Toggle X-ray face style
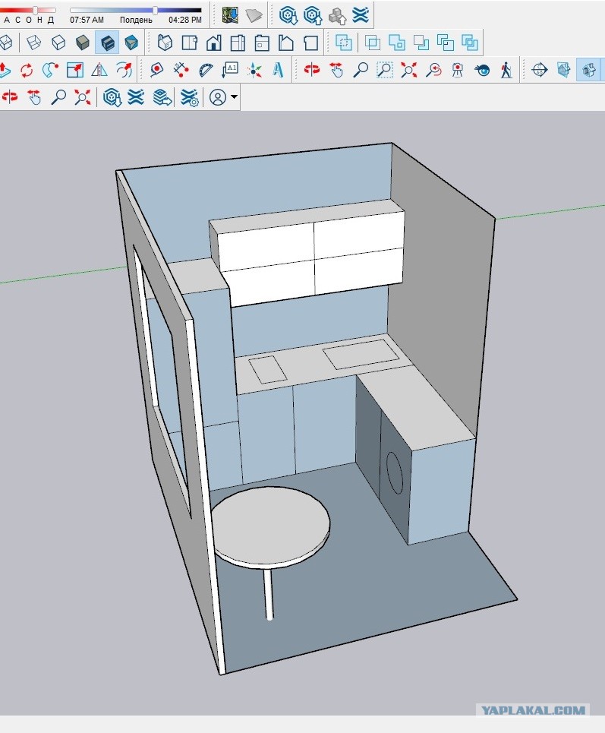Viewport: 605px width, 733px height. (7, 43)
